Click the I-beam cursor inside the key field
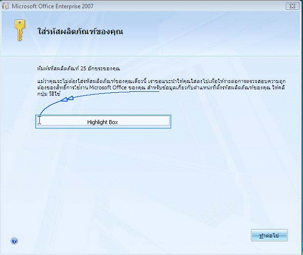303x255 pixels. (x=39, y=120)
